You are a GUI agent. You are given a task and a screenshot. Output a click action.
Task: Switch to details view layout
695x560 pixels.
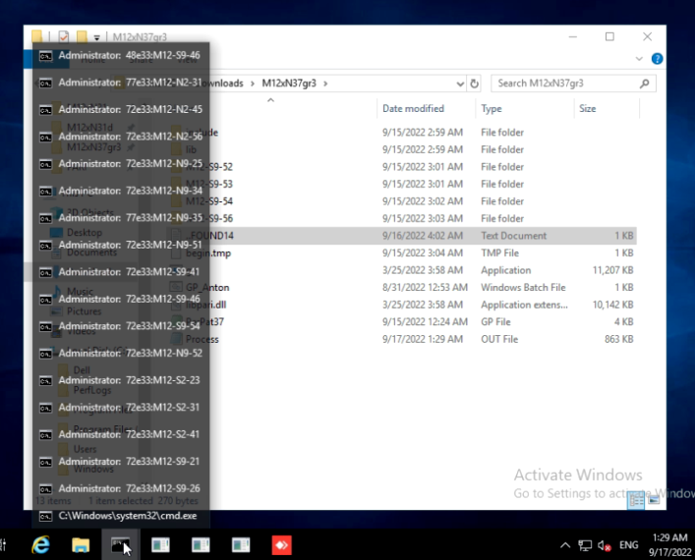(x=636, y=501)
